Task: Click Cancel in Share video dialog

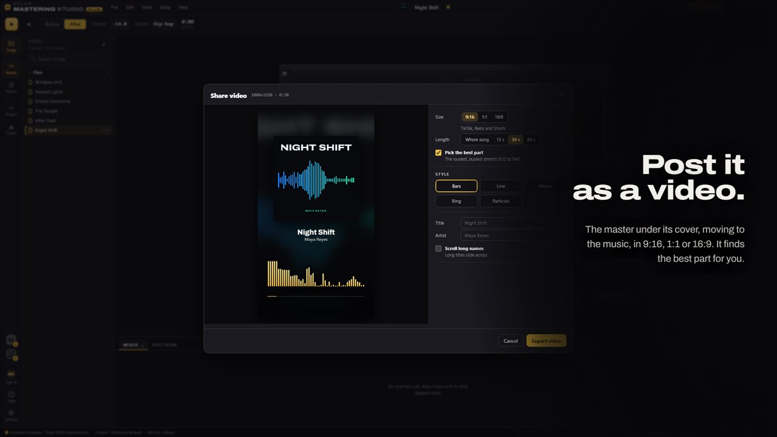Action: [x=511, y=340]
